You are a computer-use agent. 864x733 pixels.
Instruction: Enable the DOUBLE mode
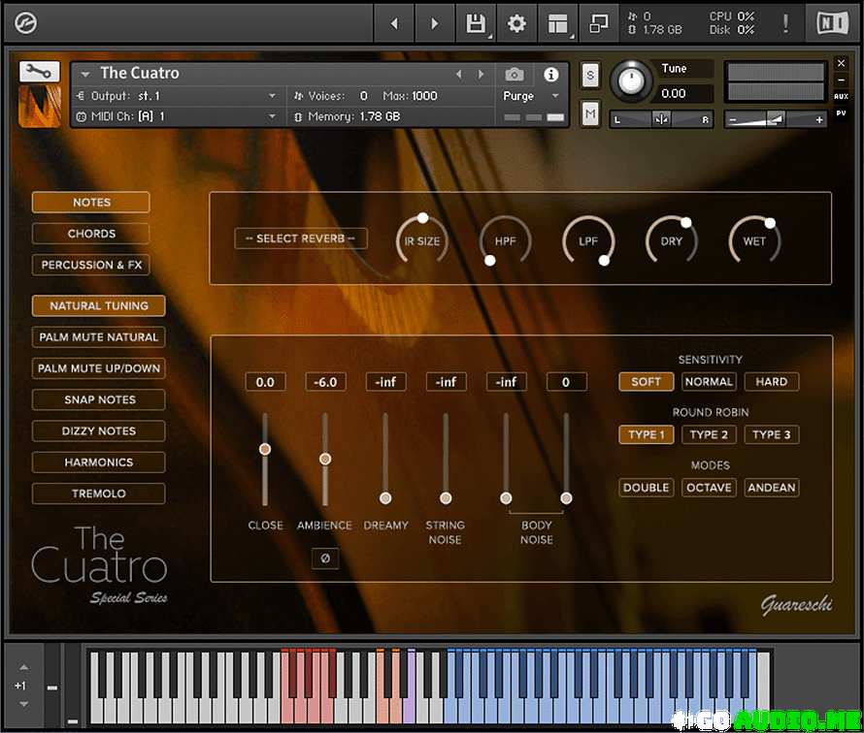[646, 488]
